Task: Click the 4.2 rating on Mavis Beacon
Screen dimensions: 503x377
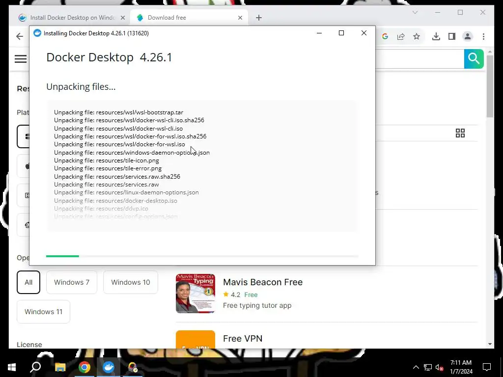Action: 235,295
